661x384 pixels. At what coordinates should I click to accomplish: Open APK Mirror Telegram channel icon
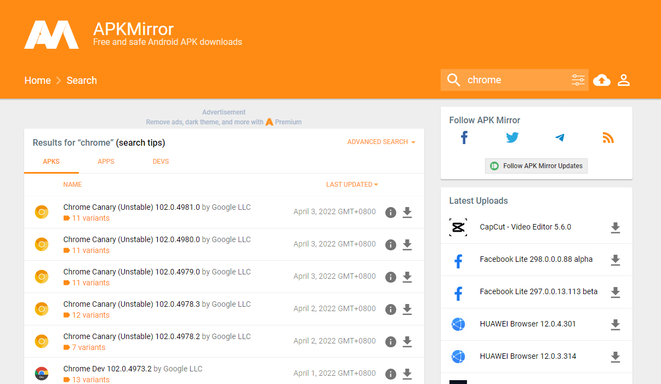(x=560, y=137)
